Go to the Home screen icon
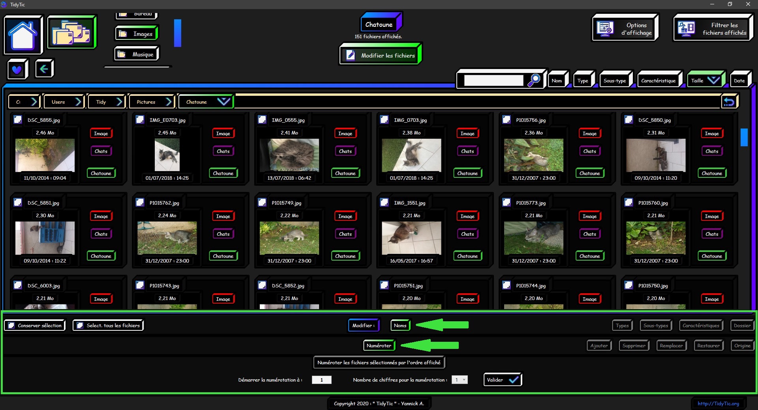 pyautogui.click(x=23, y=35)
